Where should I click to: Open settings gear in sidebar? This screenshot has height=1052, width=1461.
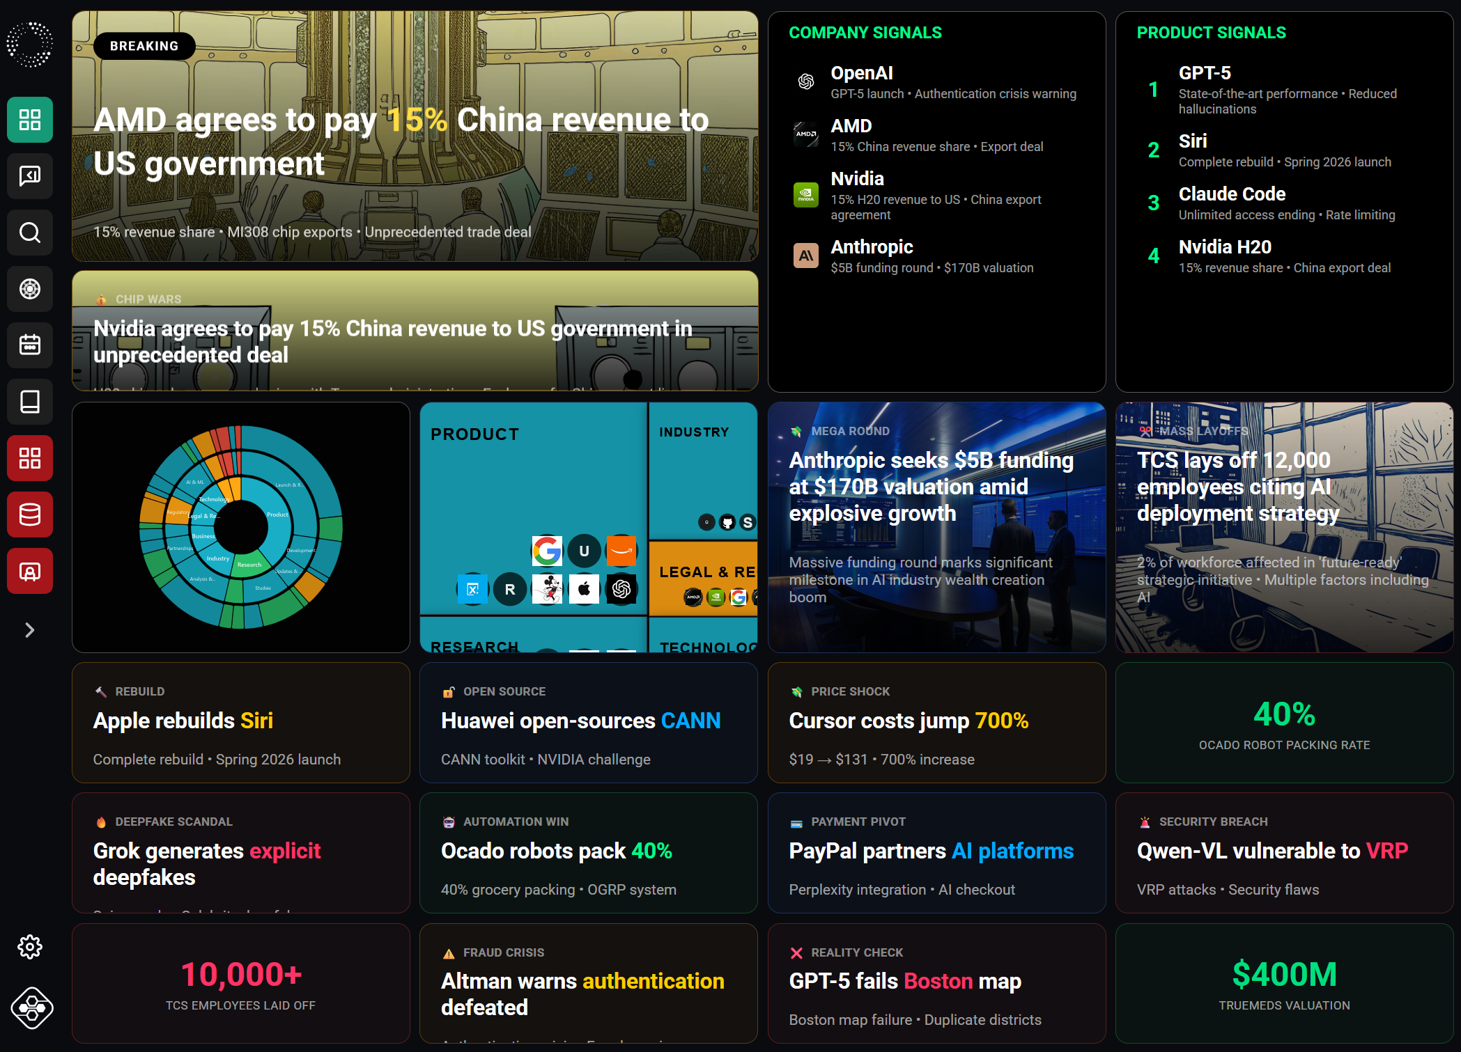click(30, 946)
